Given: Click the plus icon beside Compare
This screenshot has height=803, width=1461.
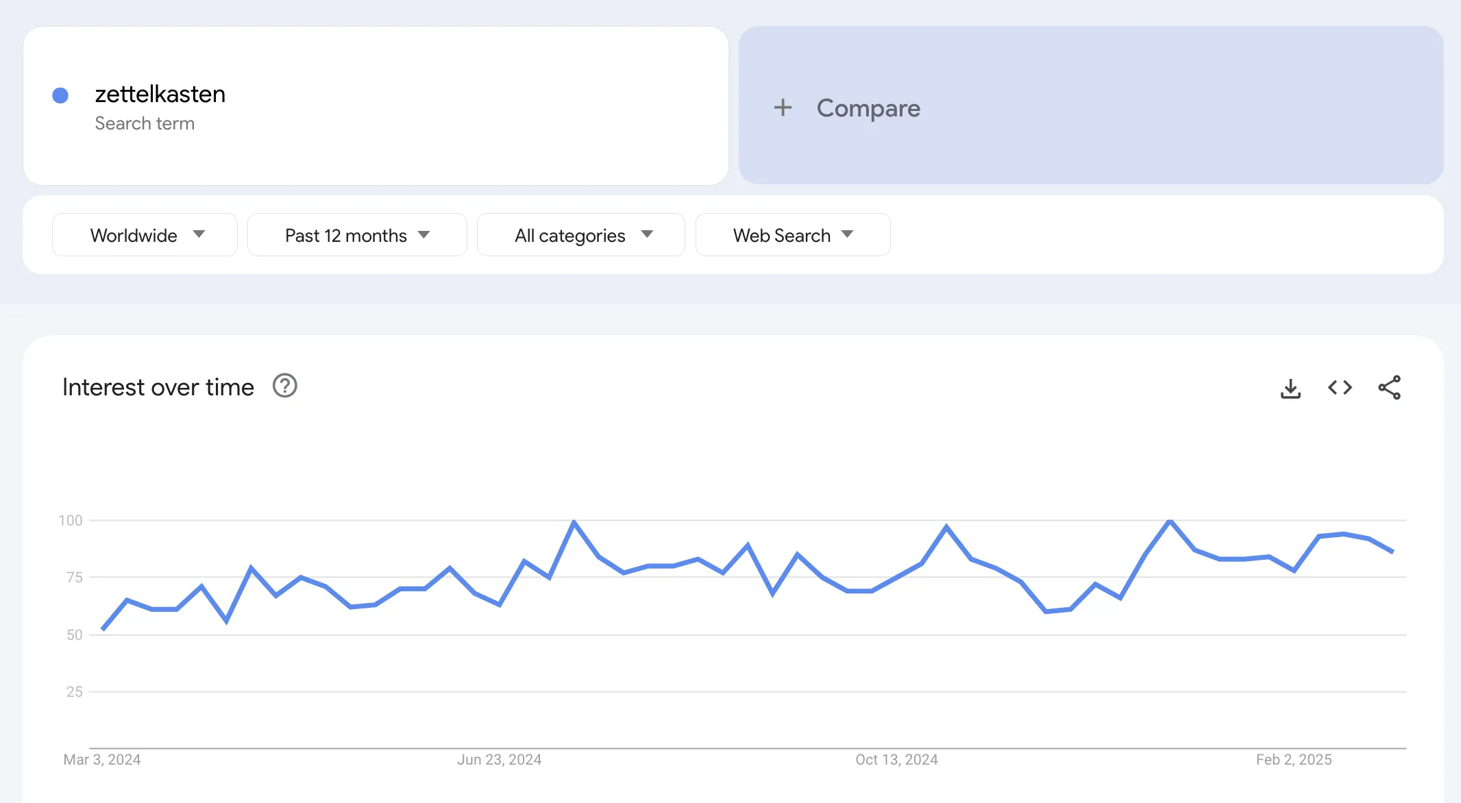Looking at the screenshot, I should point(783,108).
